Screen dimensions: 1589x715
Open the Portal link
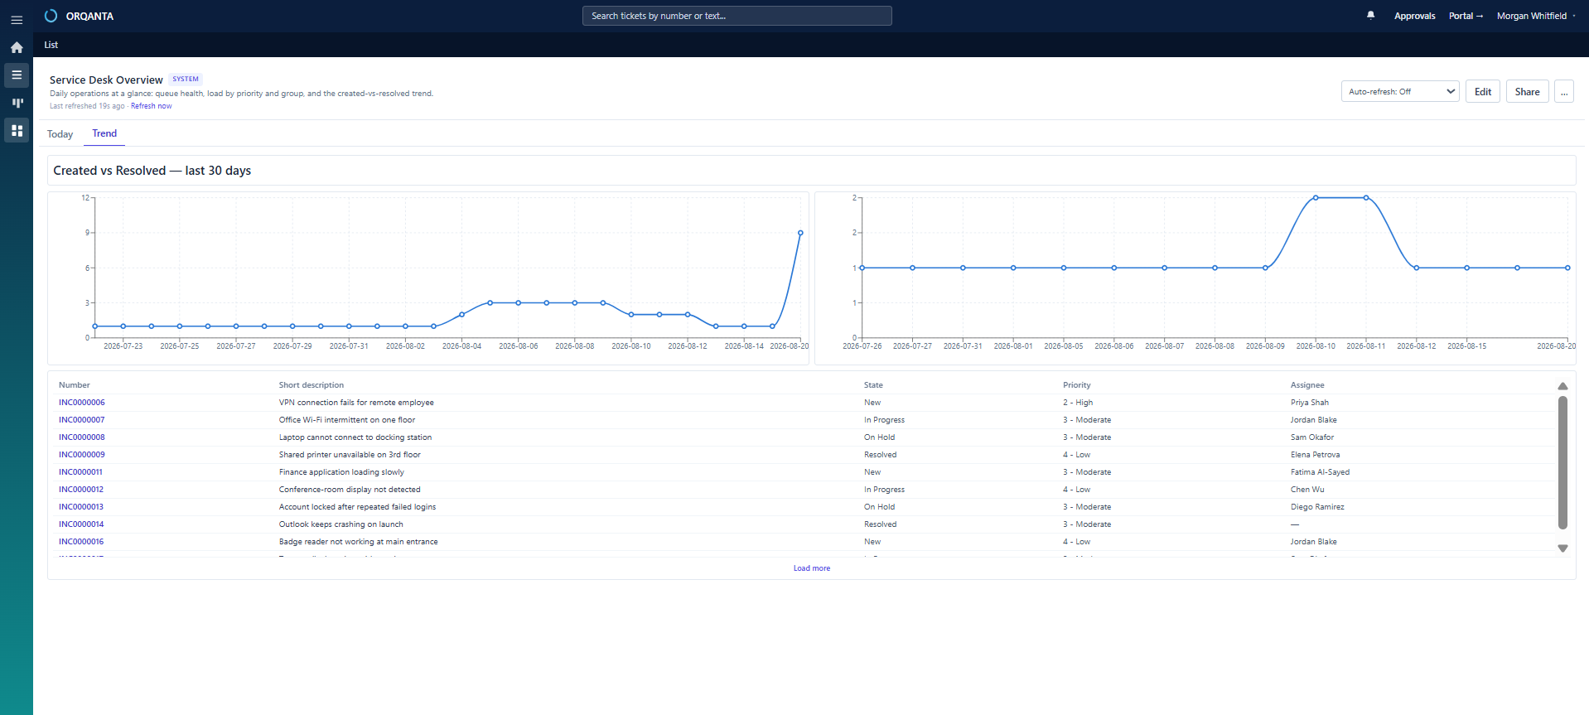(x=1466, y=16)
